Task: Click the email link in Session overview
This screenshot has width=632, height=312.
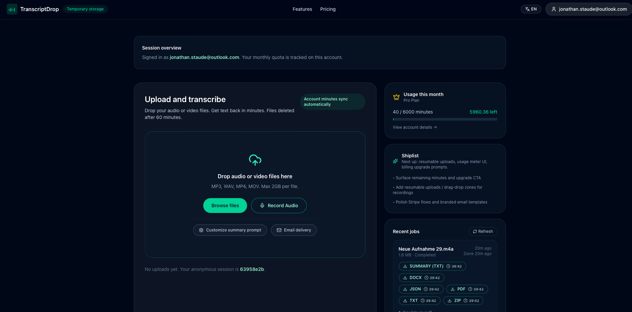Action: pyautogui.click(x=204, y=57)
